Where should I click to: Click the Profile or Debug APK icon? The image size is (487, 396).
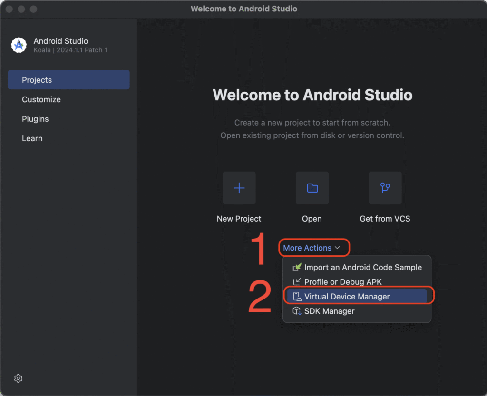click(297, 282)
